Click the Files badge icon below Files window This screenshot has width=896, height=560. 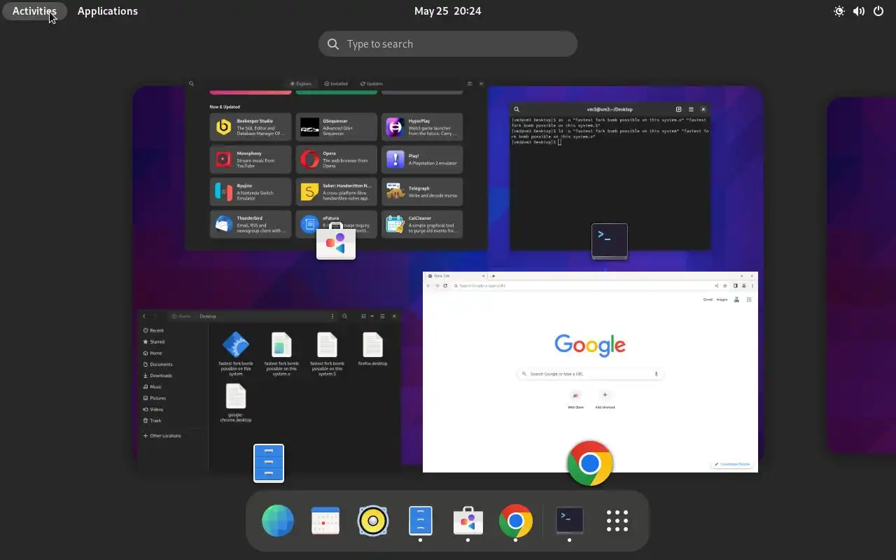pos(269,463)
